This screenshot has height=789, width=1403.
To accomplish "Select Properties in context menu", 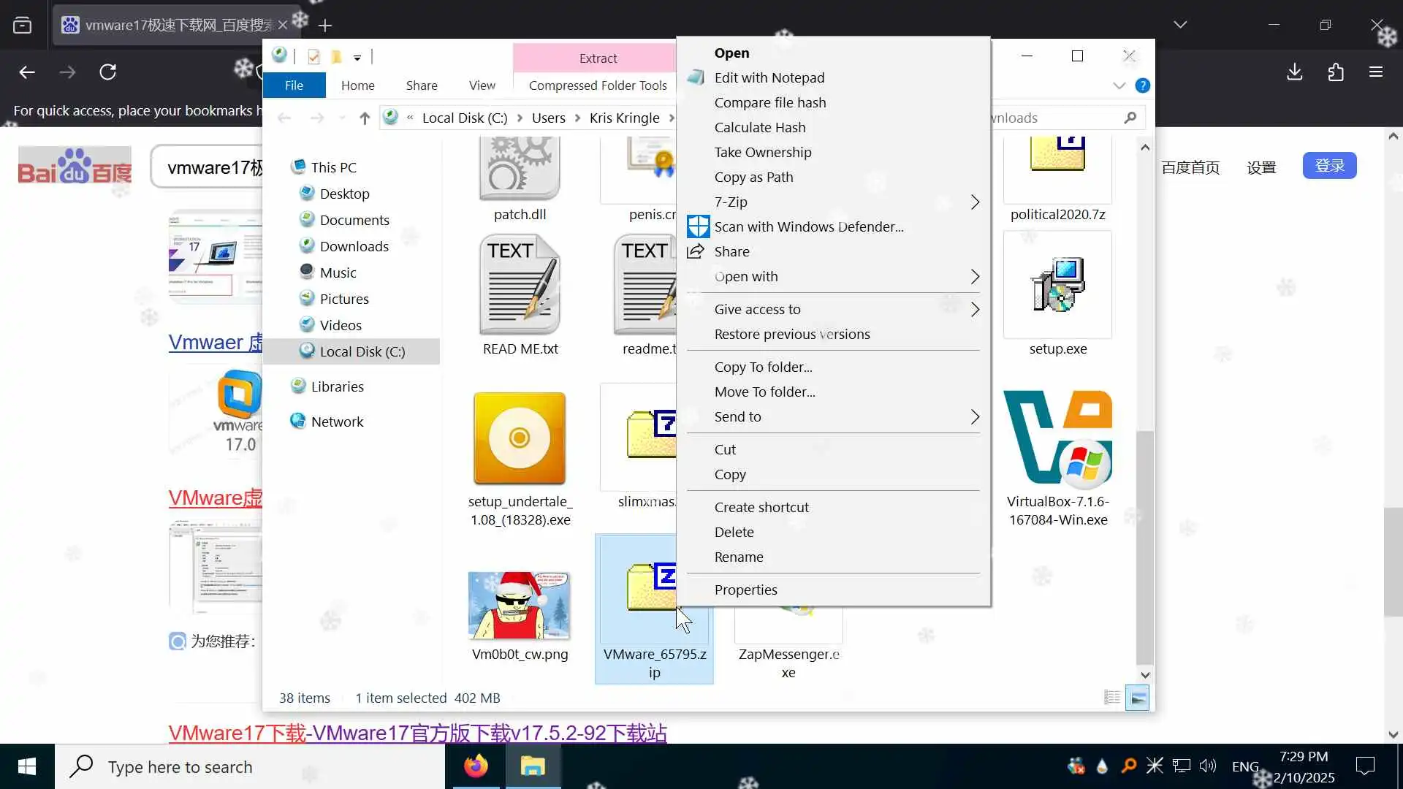I will (745, 590).
